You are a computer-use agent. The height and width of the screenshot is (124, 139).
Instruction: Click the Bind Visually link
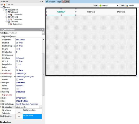pos(6,116)
